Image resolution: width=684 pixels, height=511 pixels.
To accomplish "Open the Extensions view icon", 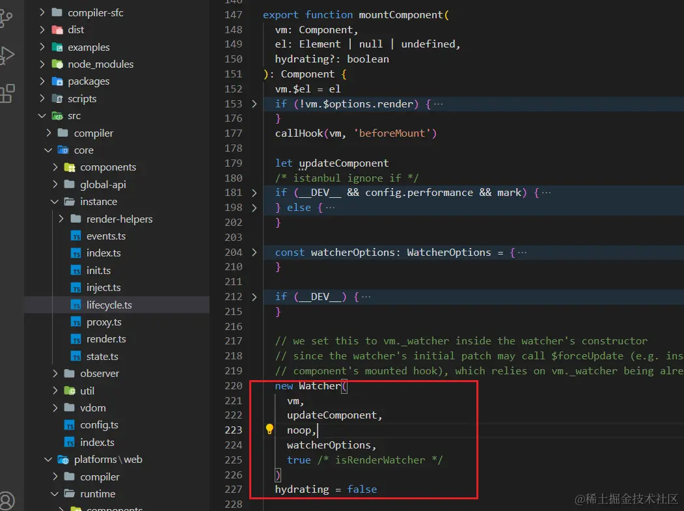I will pyautogui.click(x=7, y=93).
